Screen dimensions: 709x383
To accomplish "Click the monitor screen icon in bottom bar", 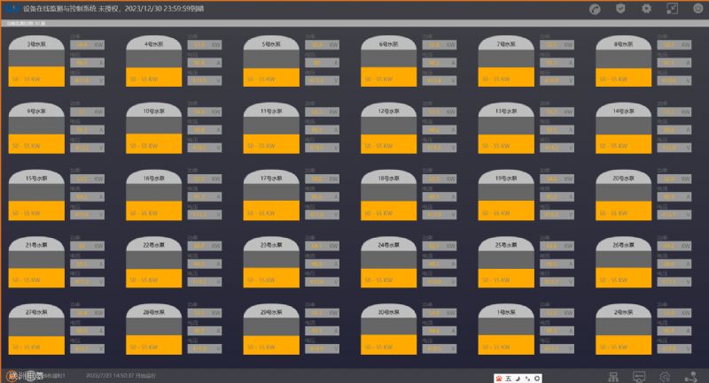I will tap(639, 376).
